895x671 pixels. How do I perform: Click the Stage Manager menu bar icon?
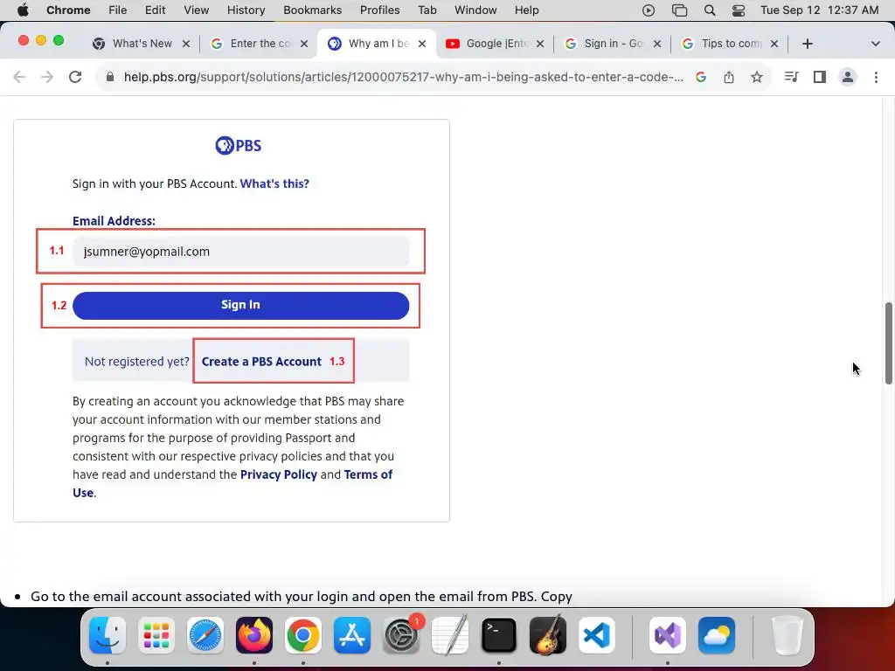click(679, 10)
